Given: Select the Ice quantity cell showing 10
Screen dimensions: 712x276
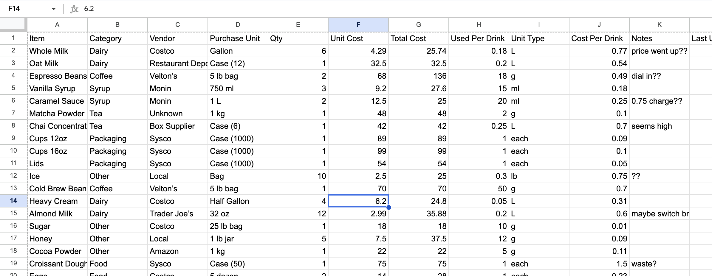Looking at the screenshot, I should (x=298, y=176).
